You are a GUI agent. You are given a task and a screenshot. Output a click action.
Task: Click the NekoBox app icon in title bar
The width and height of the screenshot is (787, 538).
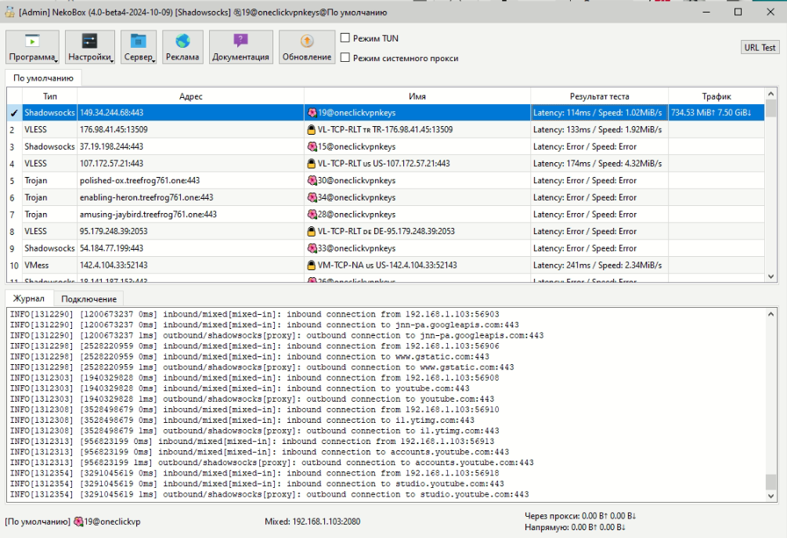pyautogui.click(x=10, y=13)
